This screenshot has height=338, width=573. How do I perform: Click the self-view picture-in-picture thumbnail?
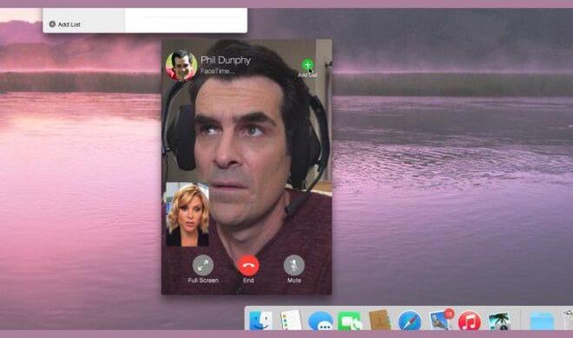188,214
